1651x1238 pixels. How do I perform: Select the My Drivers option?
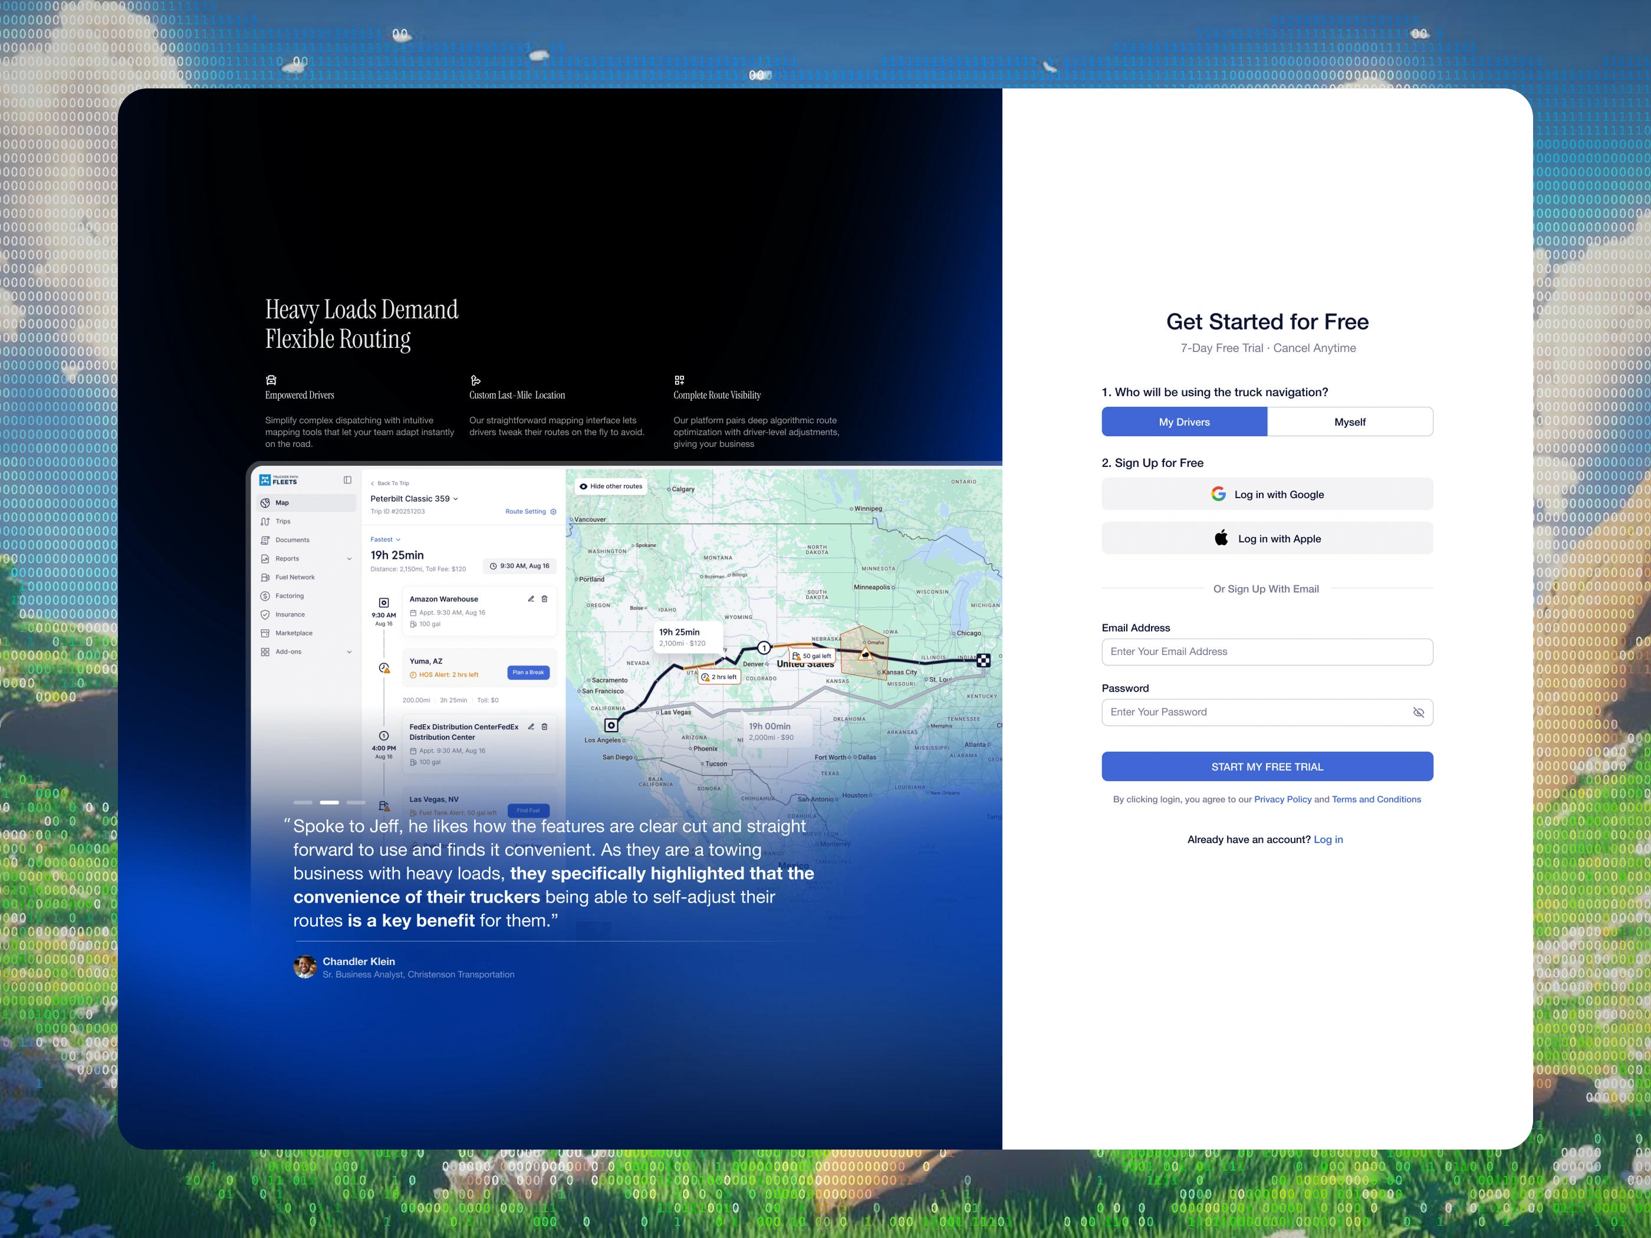(x=1185, y=422)
